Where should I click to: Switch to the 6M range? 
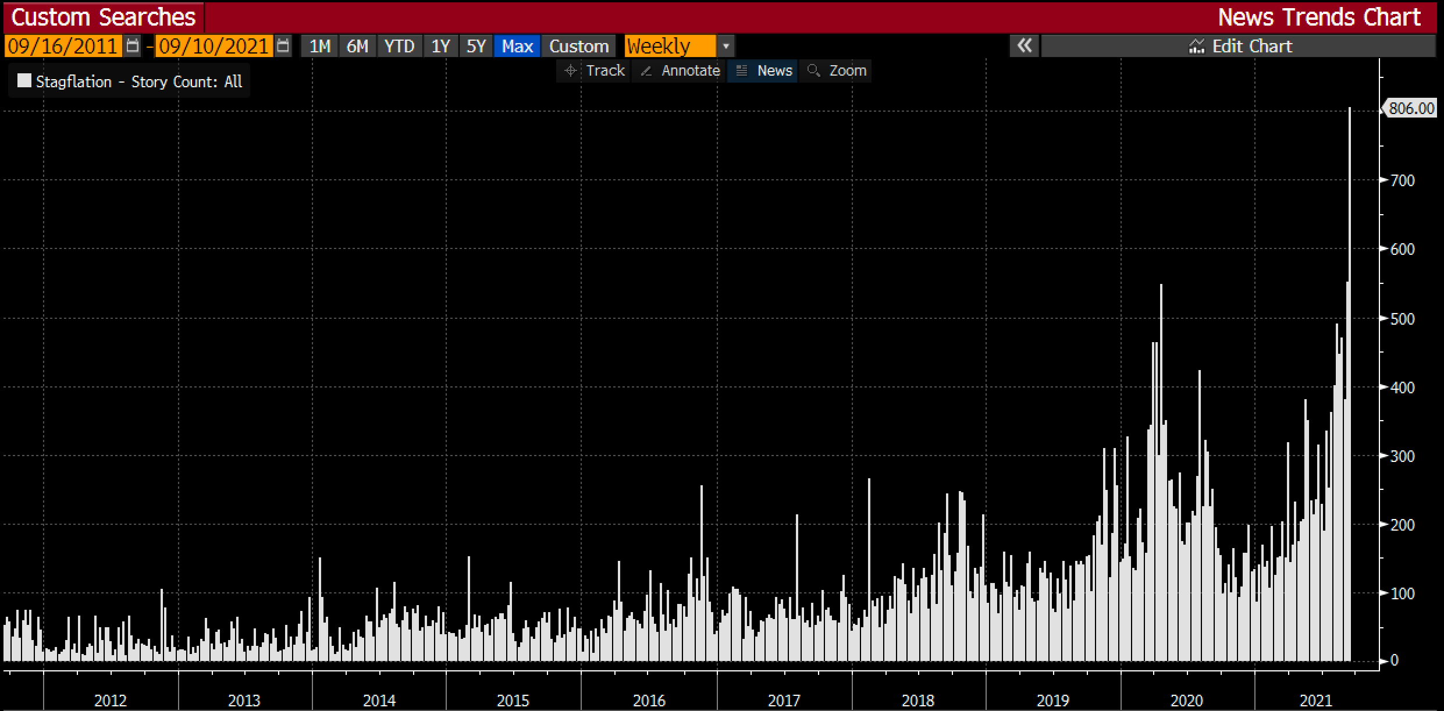click(357, 46)
